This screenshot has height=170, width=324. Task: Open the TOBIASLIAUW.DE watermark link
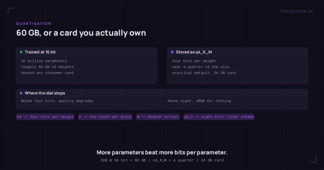tap(296, 11)
